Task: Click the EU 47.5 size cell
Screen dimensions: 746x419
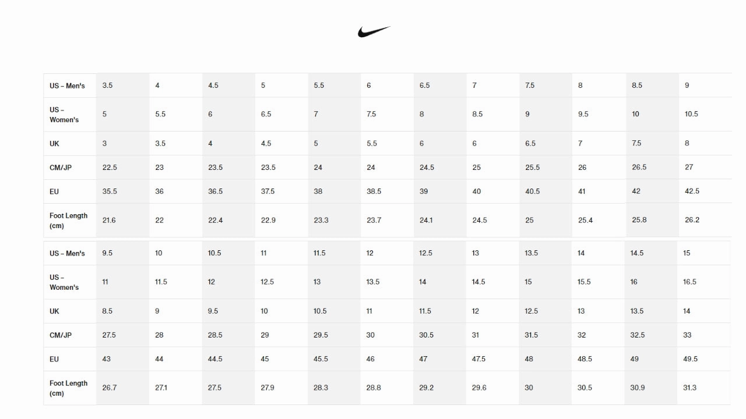Action: (x=478, y=359)
